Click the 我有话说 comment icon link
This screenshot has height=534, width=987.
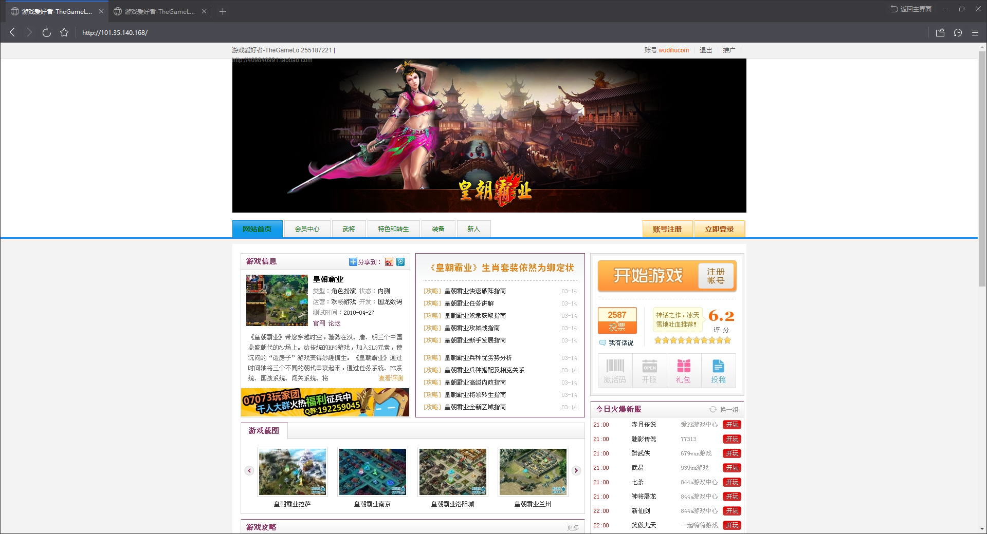coord(616,342)
